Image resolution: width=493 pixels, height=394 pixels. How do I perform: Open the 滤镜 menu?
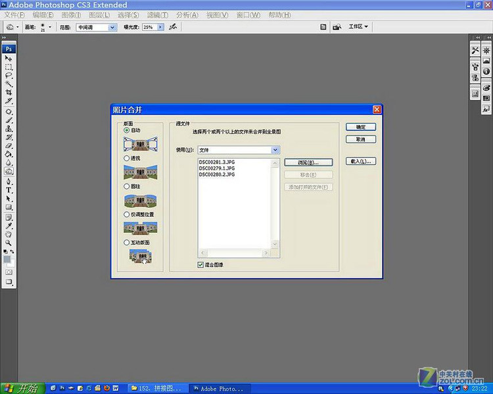click(158, 14)
